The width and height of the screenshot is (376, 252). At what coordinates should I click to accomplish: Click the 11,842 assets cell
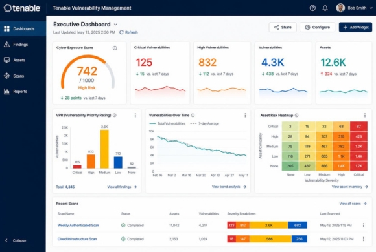174,226
